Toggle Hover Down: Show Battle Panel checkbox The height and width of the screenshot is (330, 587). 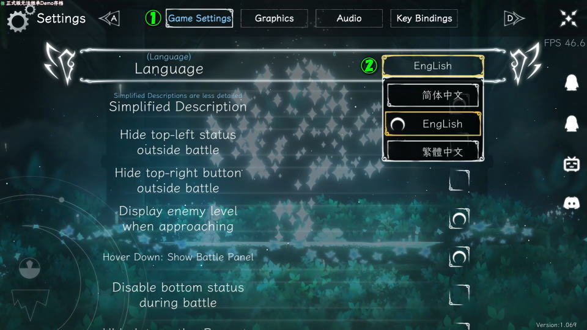coord(459,257)
